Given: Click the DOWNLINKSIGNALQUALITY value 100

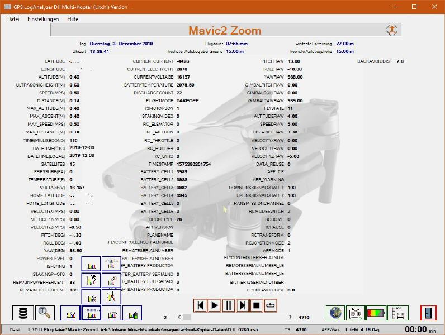Looking at the screenshot, I should coord(292,188).
